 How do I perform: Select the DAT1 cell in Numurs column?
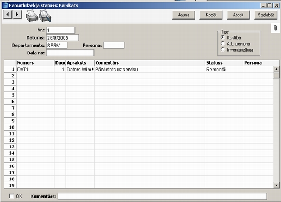click(35, 70)
